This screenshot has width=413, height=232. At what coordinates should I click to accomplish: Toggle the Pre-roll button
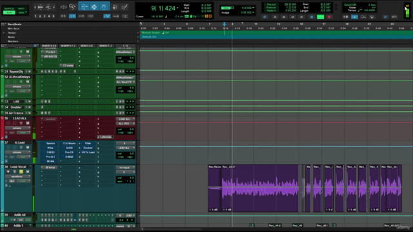pos(271,5)
